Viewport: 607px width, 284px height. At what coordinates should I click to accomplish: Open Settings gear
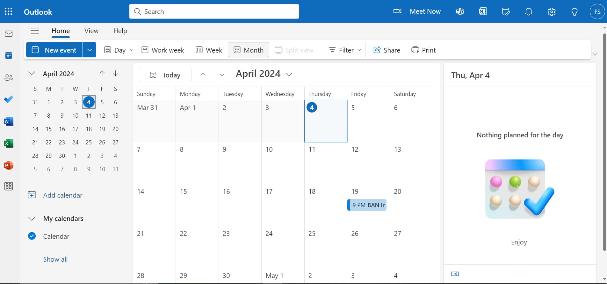552,11
